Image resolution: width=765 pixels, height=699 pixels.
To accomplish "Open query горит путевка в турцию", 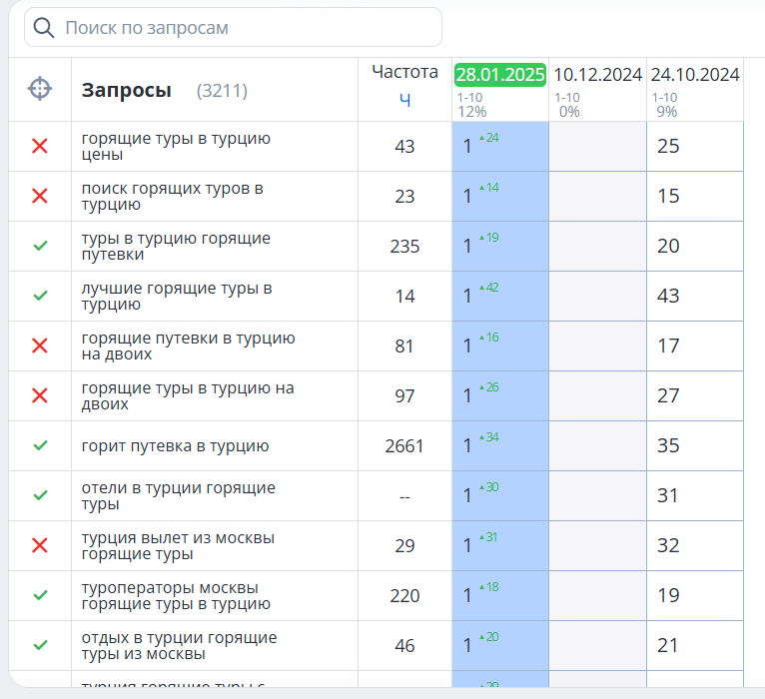I will [x=175, y=445].
